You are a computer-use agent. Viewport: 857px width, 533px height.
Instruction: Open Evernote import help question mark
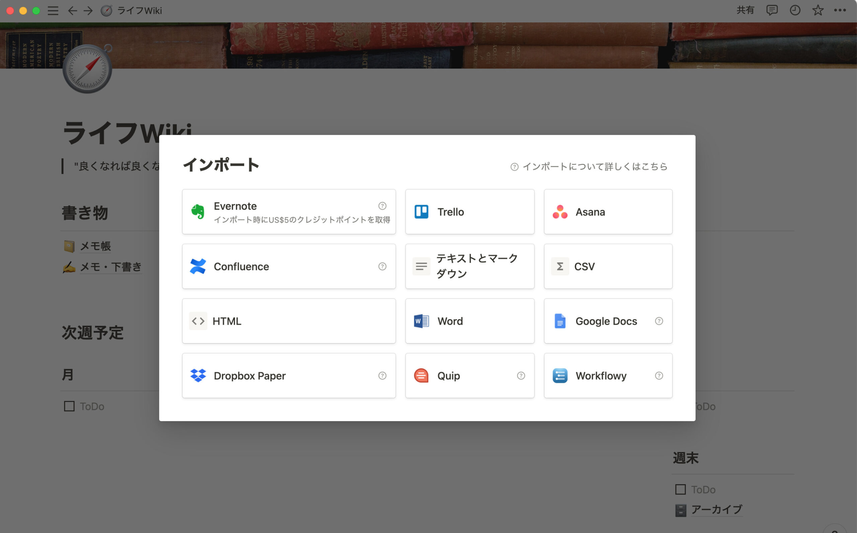[x=382, y=206]
